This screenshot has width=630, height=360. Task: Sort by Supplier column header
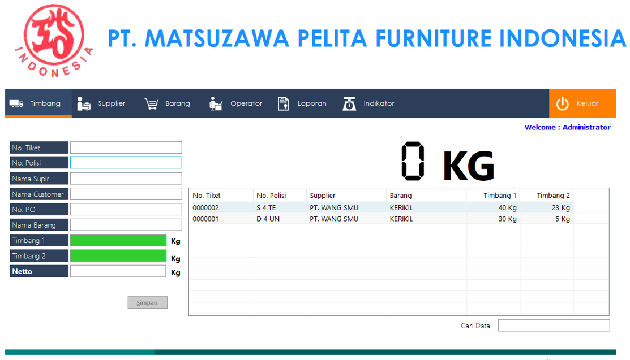click(346, 196)
